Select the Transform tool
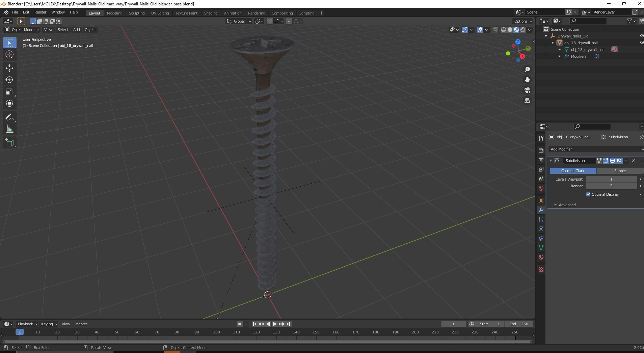 [x=9, y=103]
